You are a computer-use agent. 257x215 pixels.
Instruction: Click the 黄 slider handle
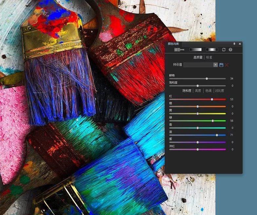click(x=198, y=114)
